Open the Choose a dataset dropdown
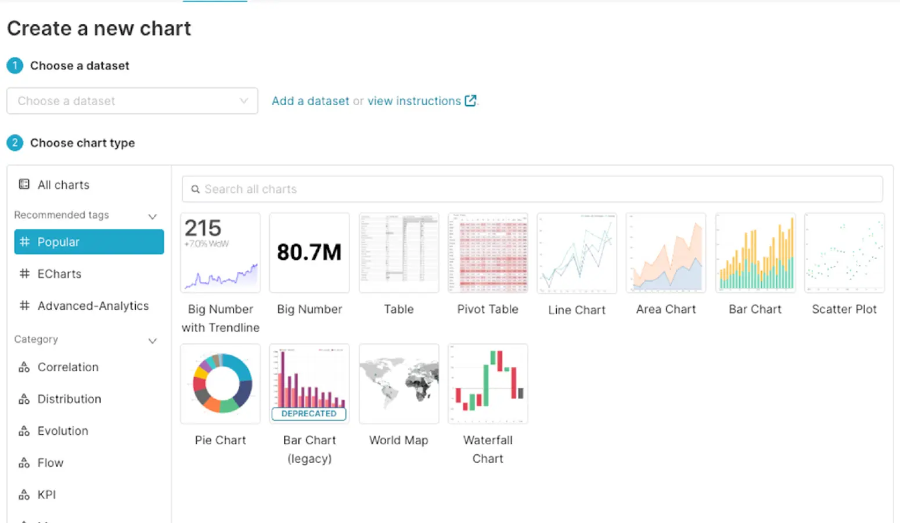 click(x=132, y=101)
